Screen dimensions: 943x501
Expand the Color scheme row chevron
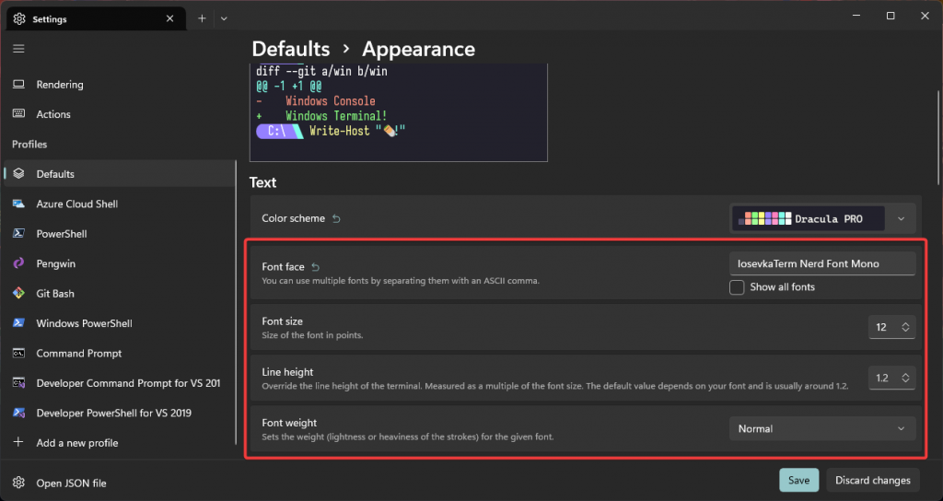pos(901,219)
